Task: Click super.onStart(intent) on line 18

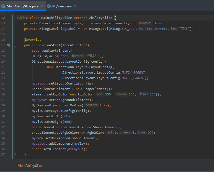Action: pyautogui.click(x=53, y=51)
